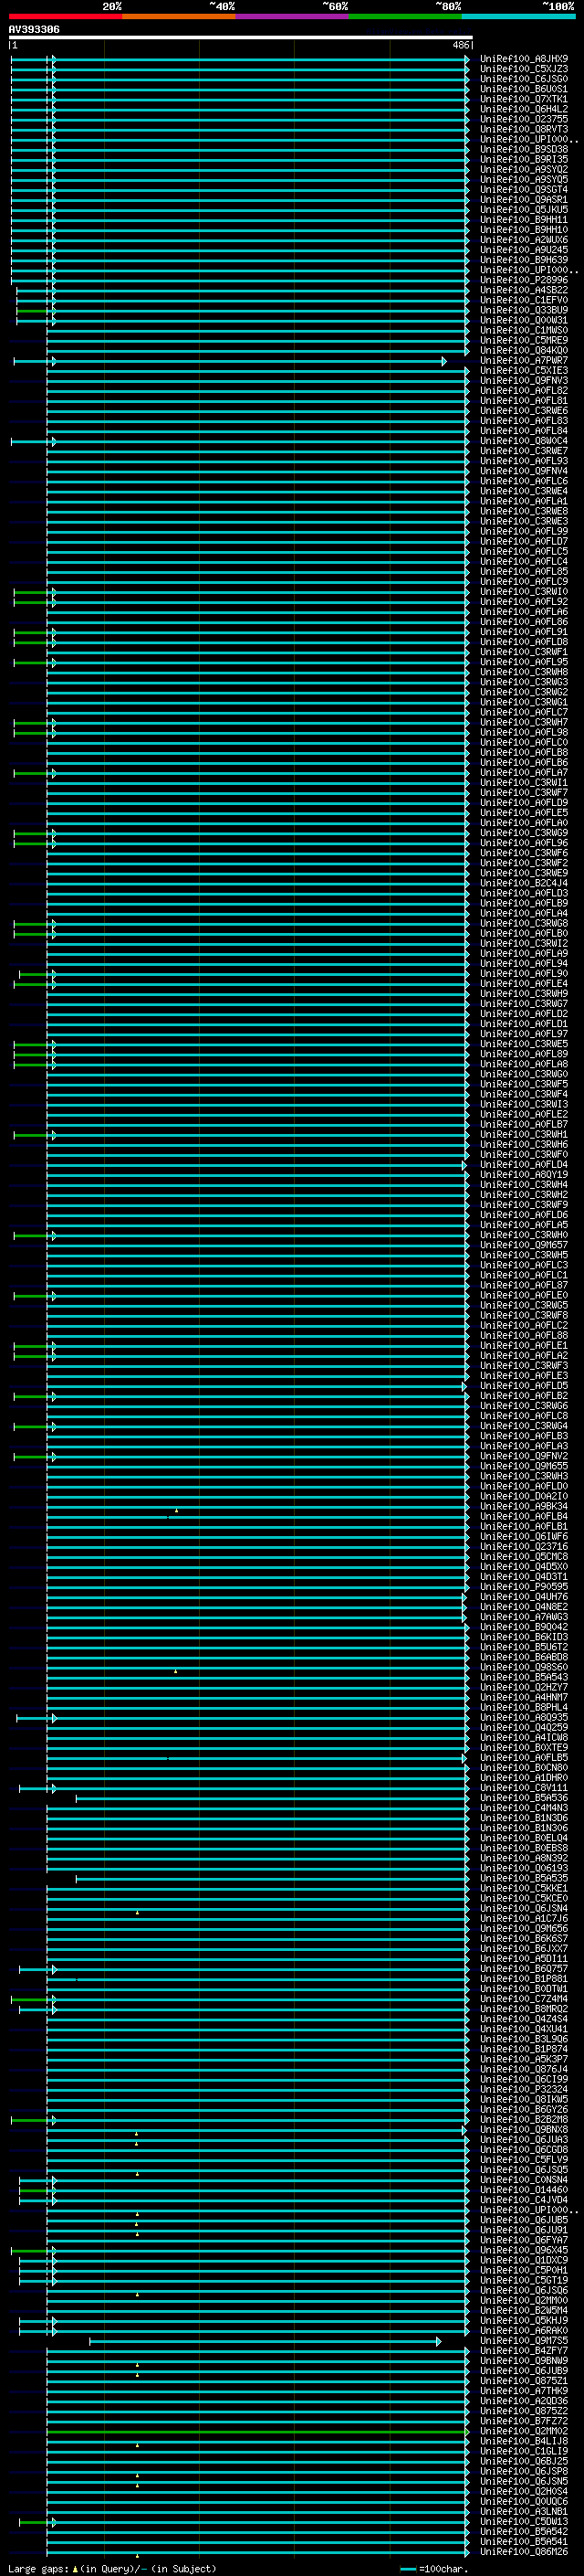584x2576 pixels.
Task: Click the cyan ~100% identity legend segment
Action: point(518,16)
